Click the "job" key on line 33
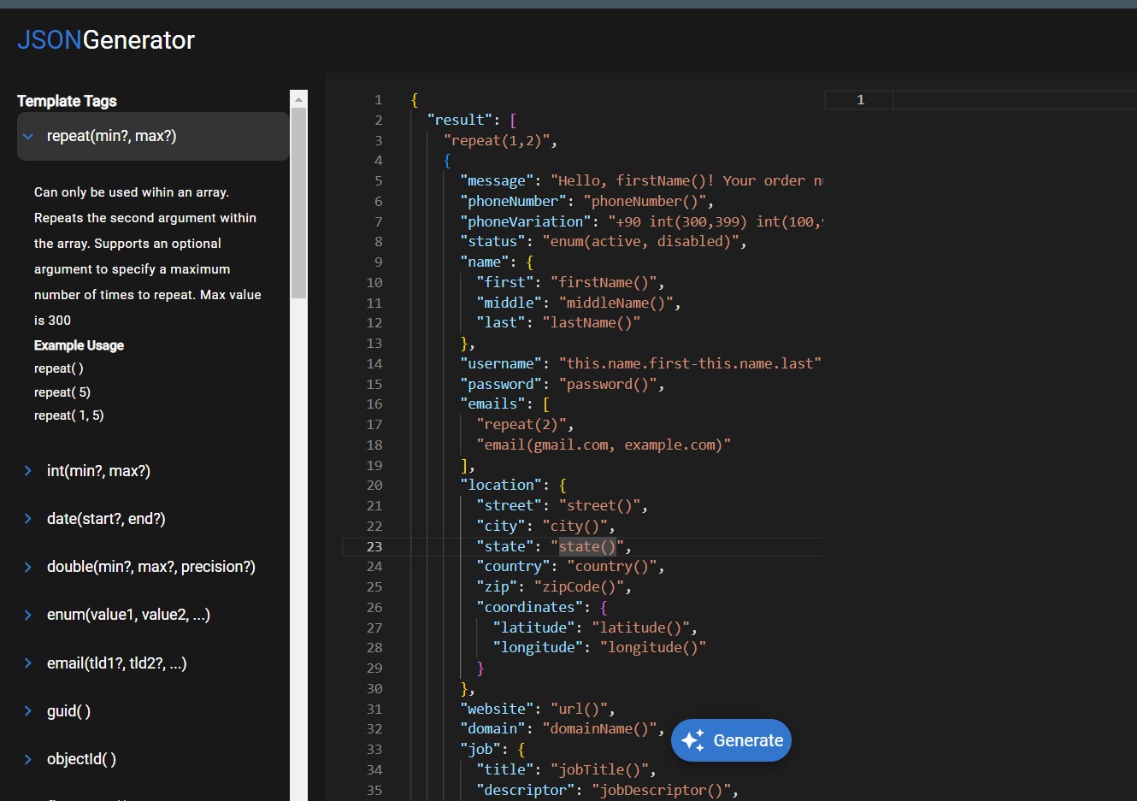The width and height of the screenshot is (1137, 801). tap(480, 750)
